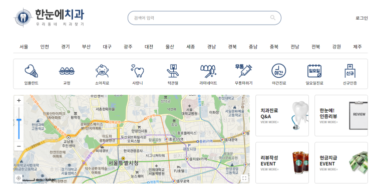Select the 인천 region tab

pyautogui.click(x=45, y=47)
